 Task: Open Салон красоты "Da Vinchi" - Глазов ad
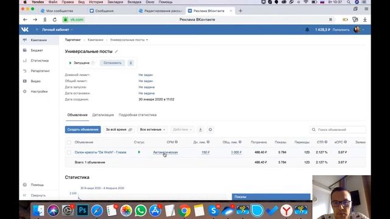101,152
